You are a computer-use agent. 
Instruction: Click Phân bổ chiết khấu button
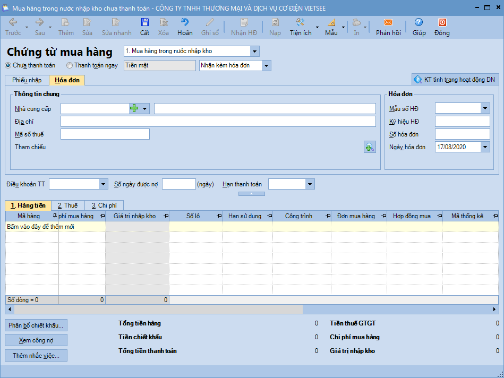click(36, 325)
